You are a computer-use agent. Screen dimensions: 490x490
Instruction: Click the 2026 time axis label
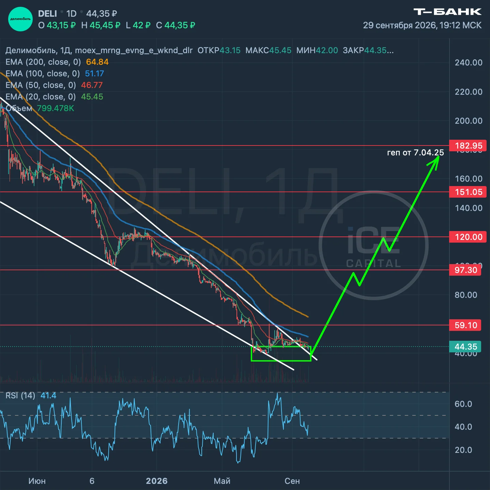click(x=157, y=481)
